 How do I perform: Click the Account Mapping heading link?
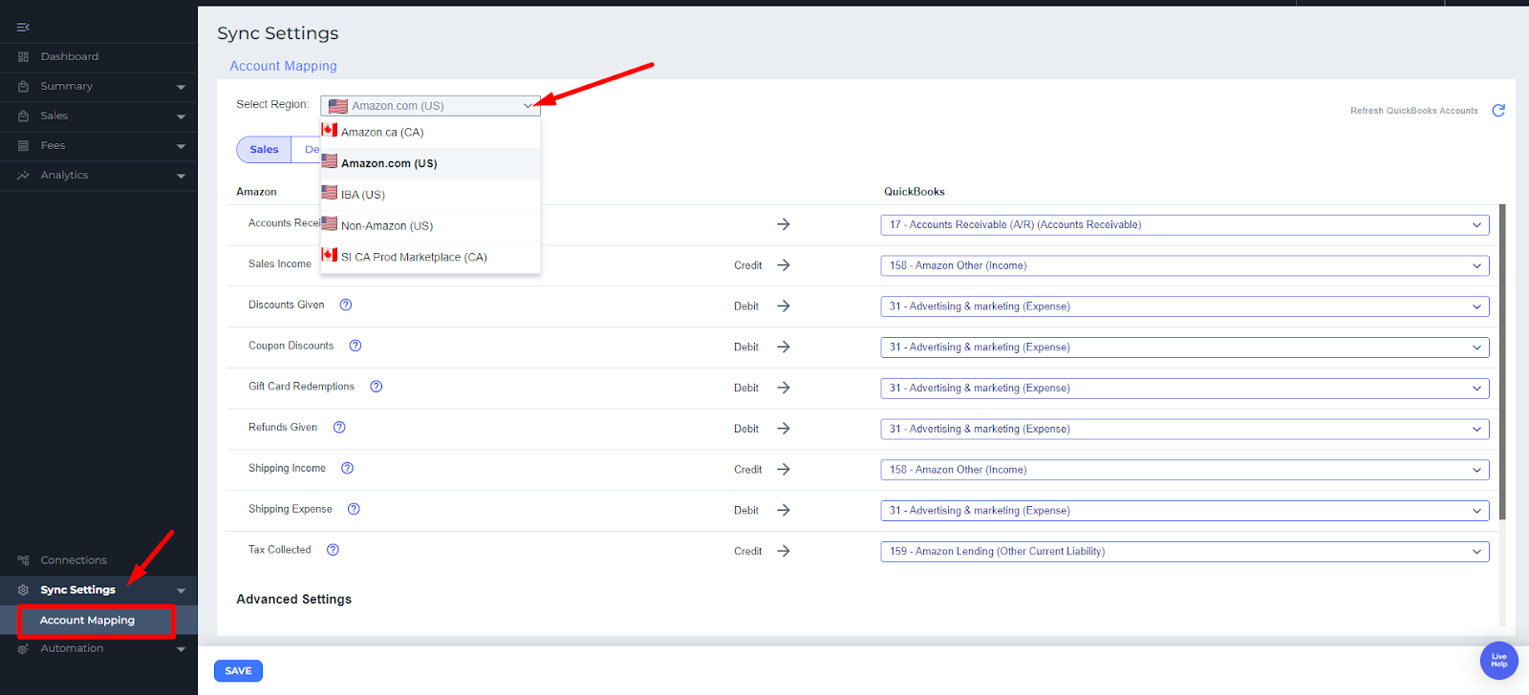(283, 66)
